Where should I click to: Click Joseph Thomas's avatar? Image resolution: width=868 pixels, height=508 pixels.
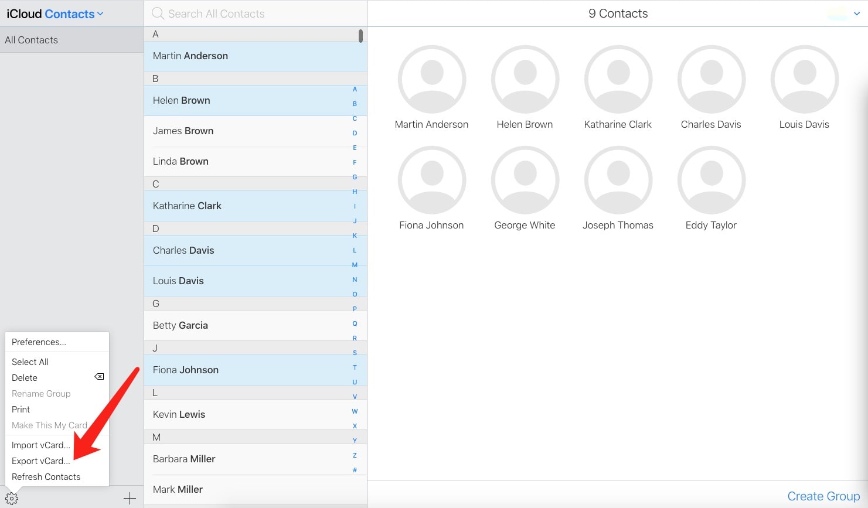click(x=618, y=180)
